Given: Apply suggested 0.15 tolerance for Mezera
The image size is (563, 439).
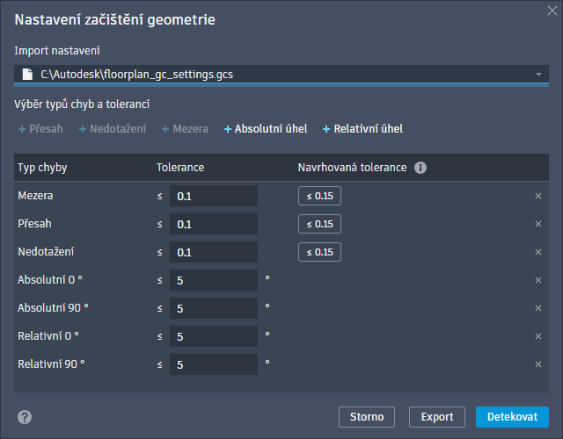Looking at the screenshot, I should coord(319,196).
